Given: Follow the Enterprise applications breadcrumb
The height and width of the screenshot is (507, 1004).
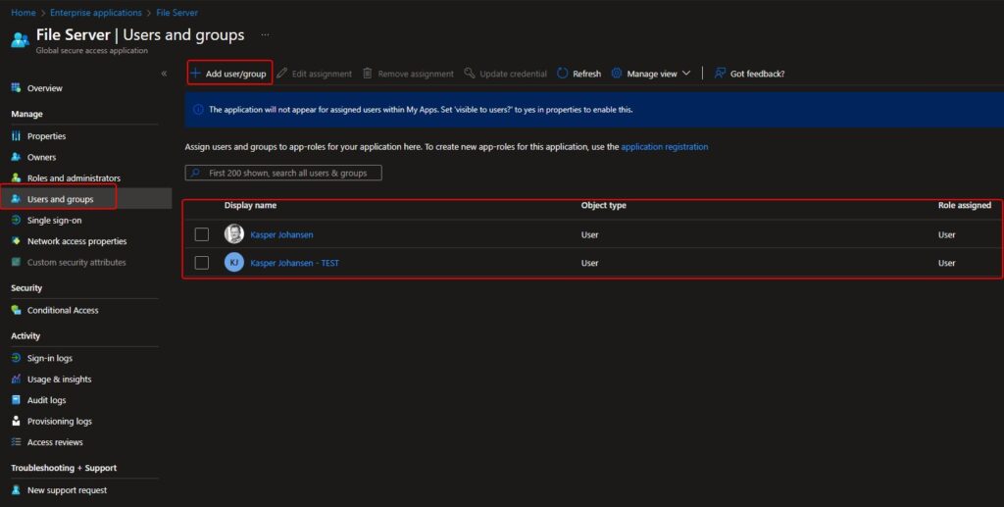Looking at the screenshot, I should pyautogui.click(x=96, y=13).
